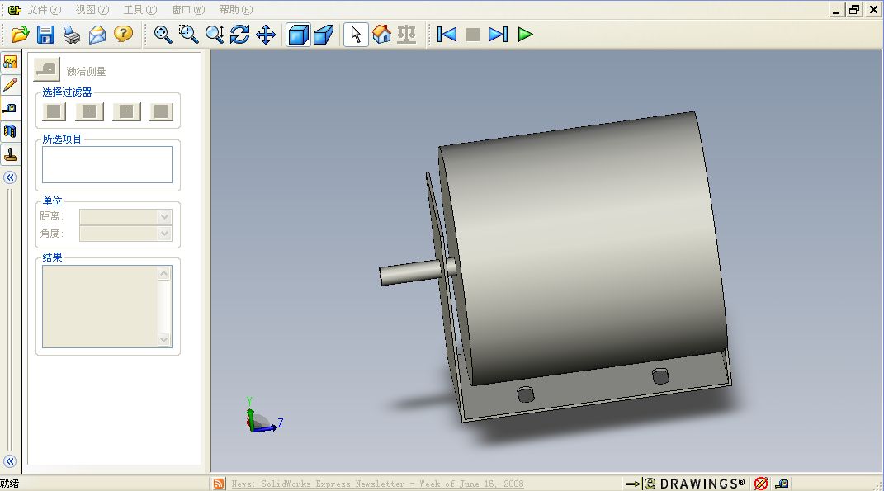The image size is (884, 491).
Task: Click the results box scroll-up arrow
Action: pos(164,273)
